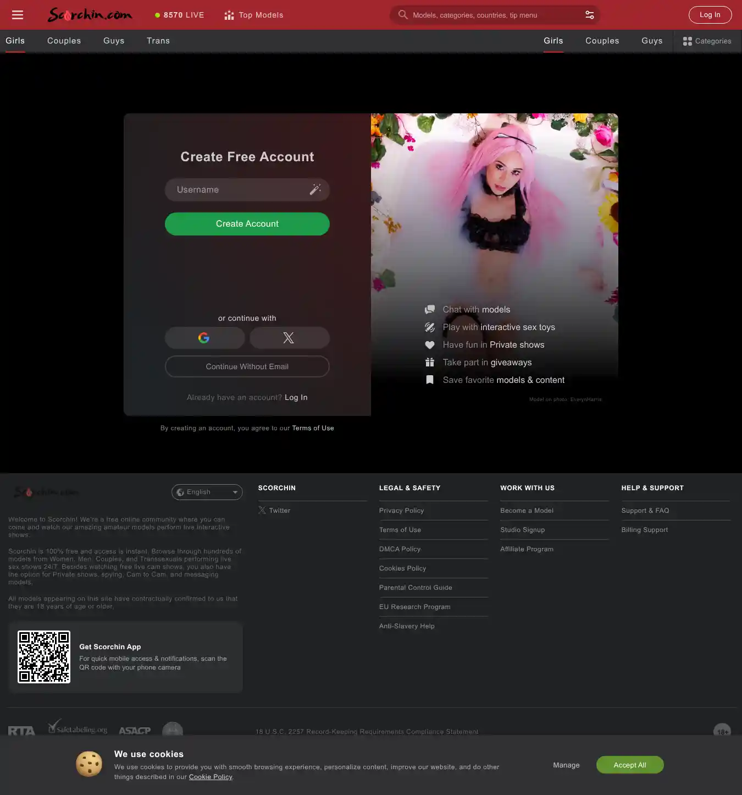Open Top Models ranking
Image resolution: width=742 pixels, height=795 pixels.
pos(254,15)
